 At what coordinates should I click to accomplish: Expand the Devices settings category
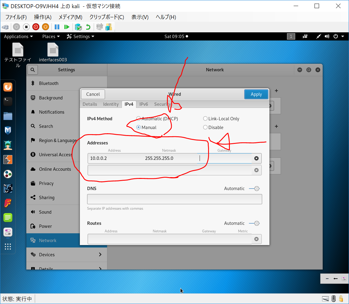click(66, 255)
